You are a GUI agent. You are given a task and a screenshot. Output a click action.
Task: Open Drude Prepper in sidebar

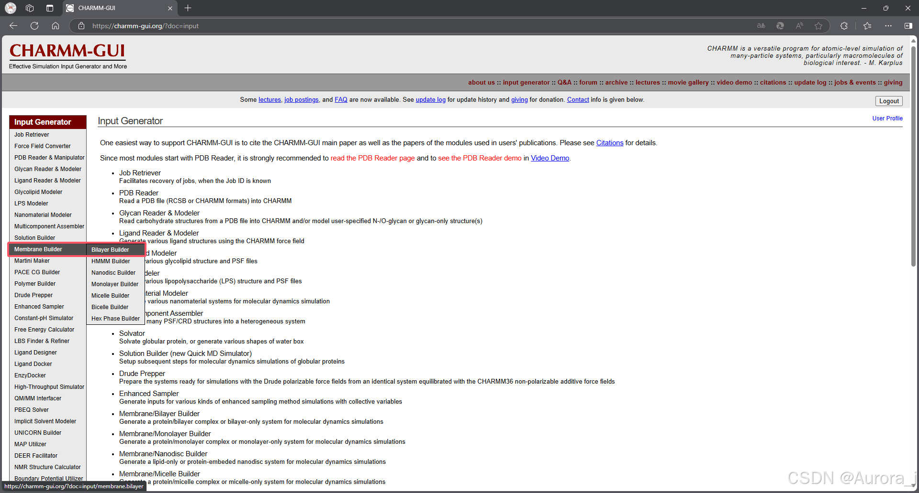[48, 295]
